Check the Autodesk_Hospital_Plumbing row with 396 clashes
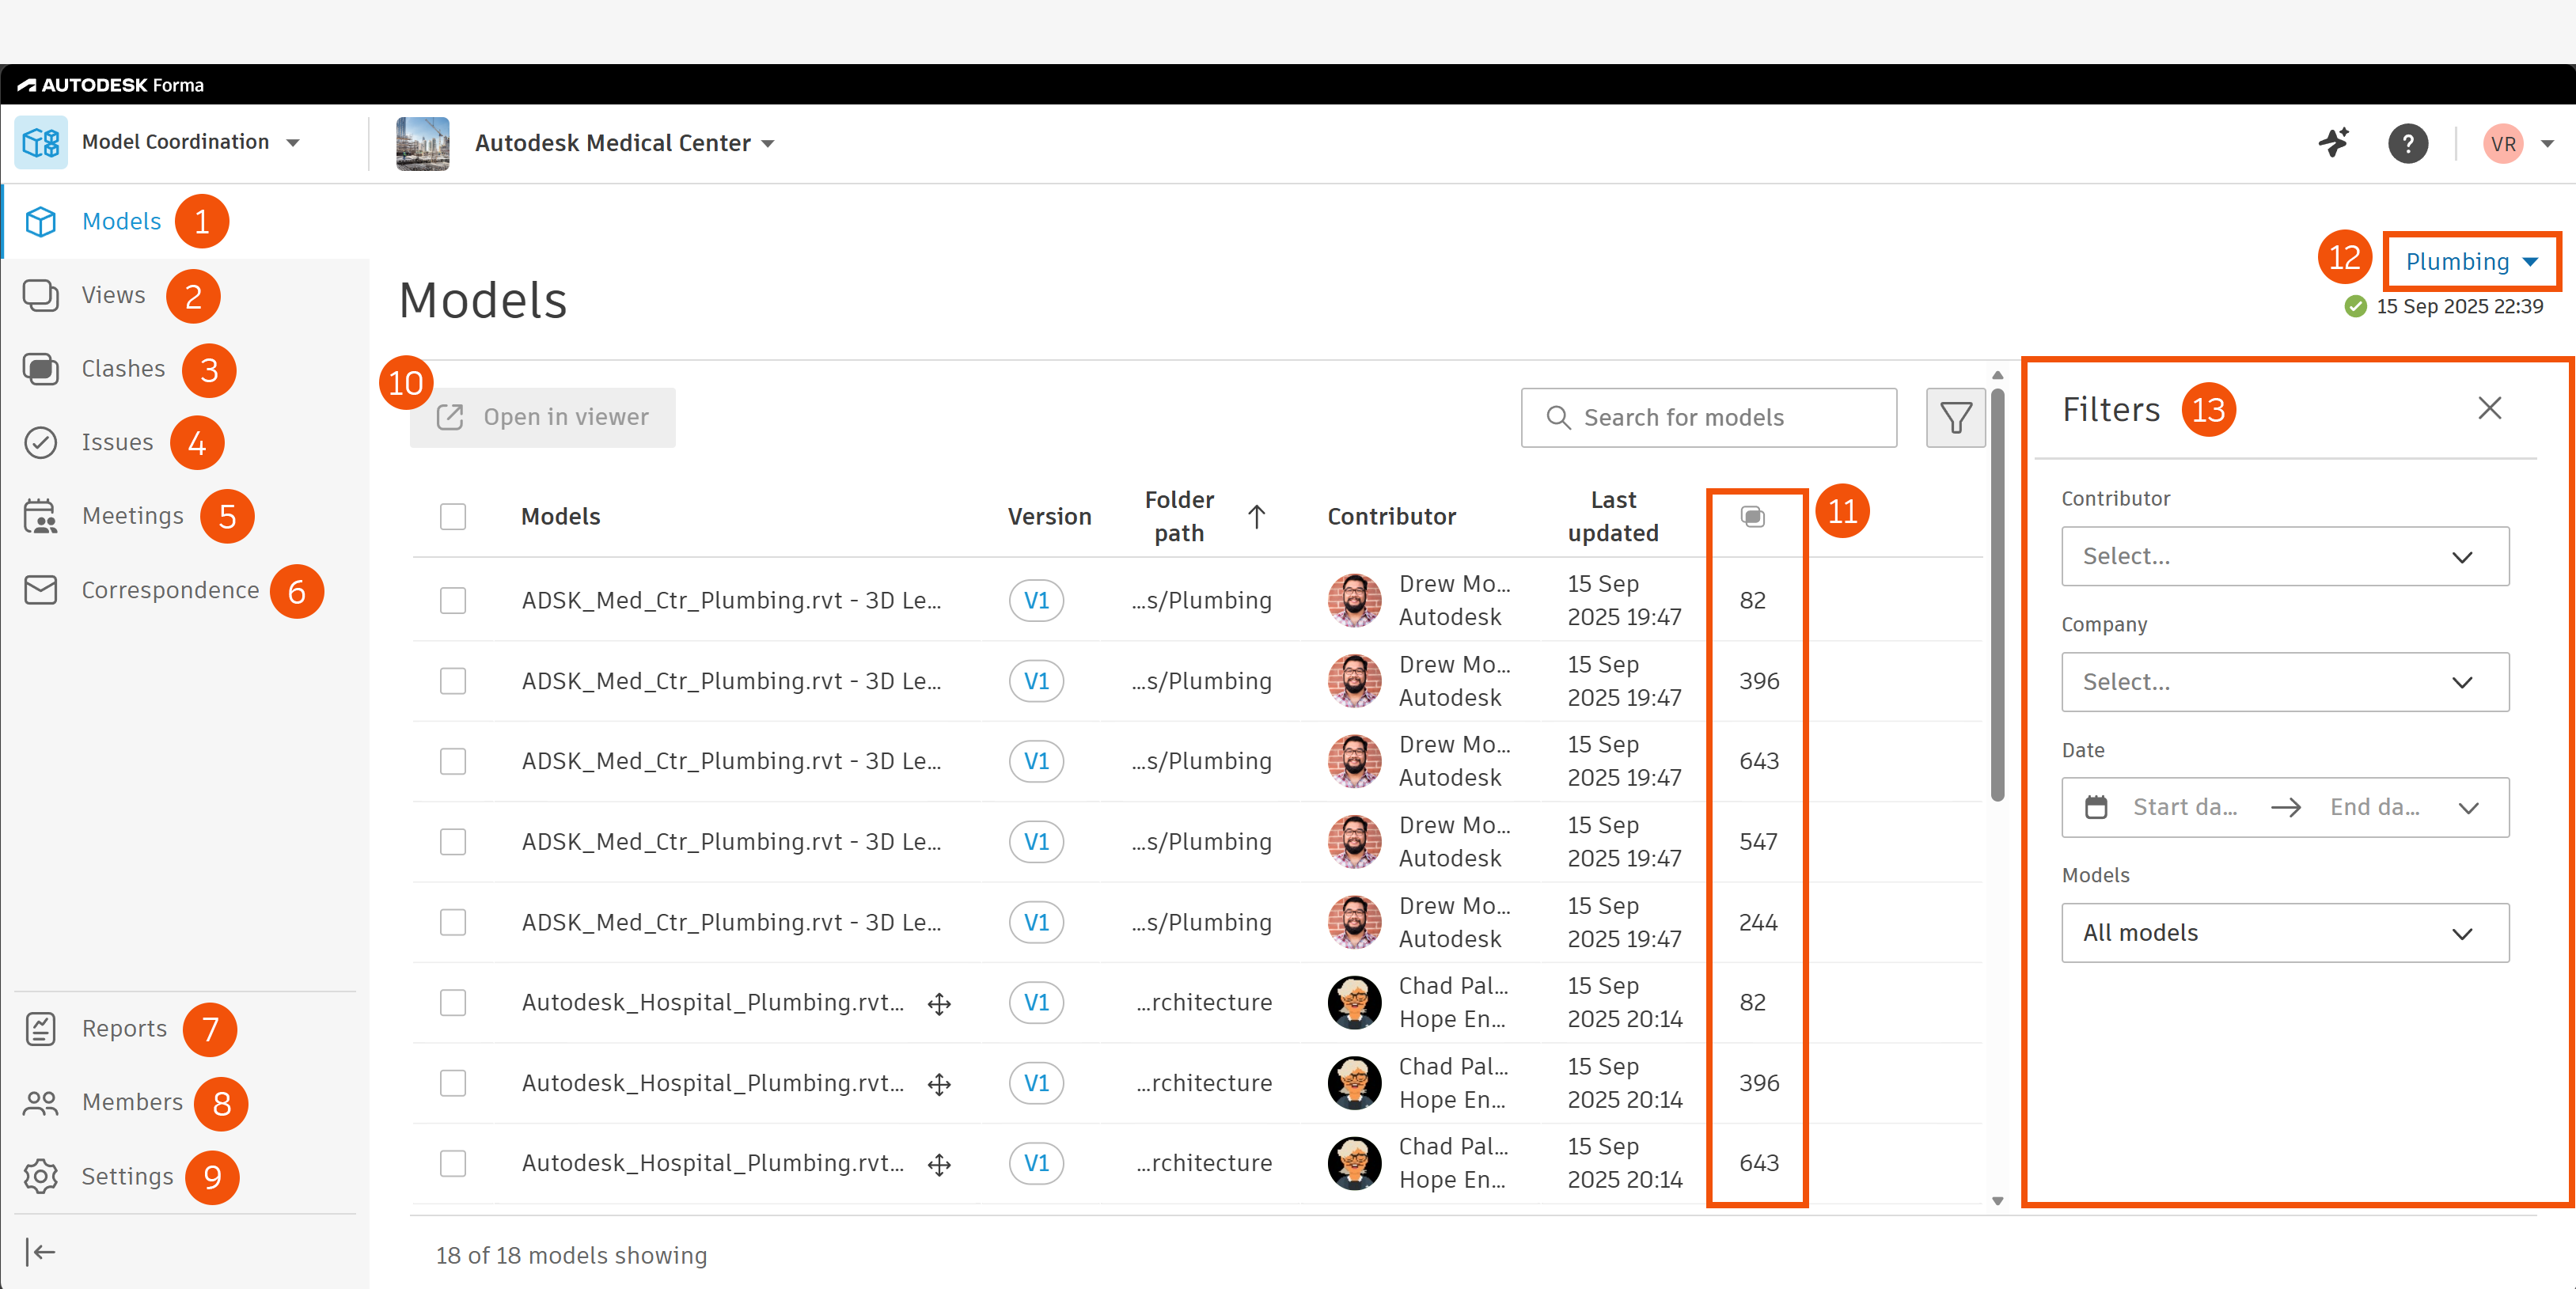Image resolution: width=2576 pixels, height=1289 pixels. 453,1083
